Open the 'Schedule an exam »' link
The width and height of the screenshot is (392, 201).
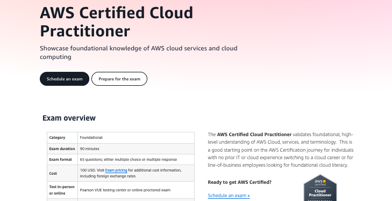(229, 196)
